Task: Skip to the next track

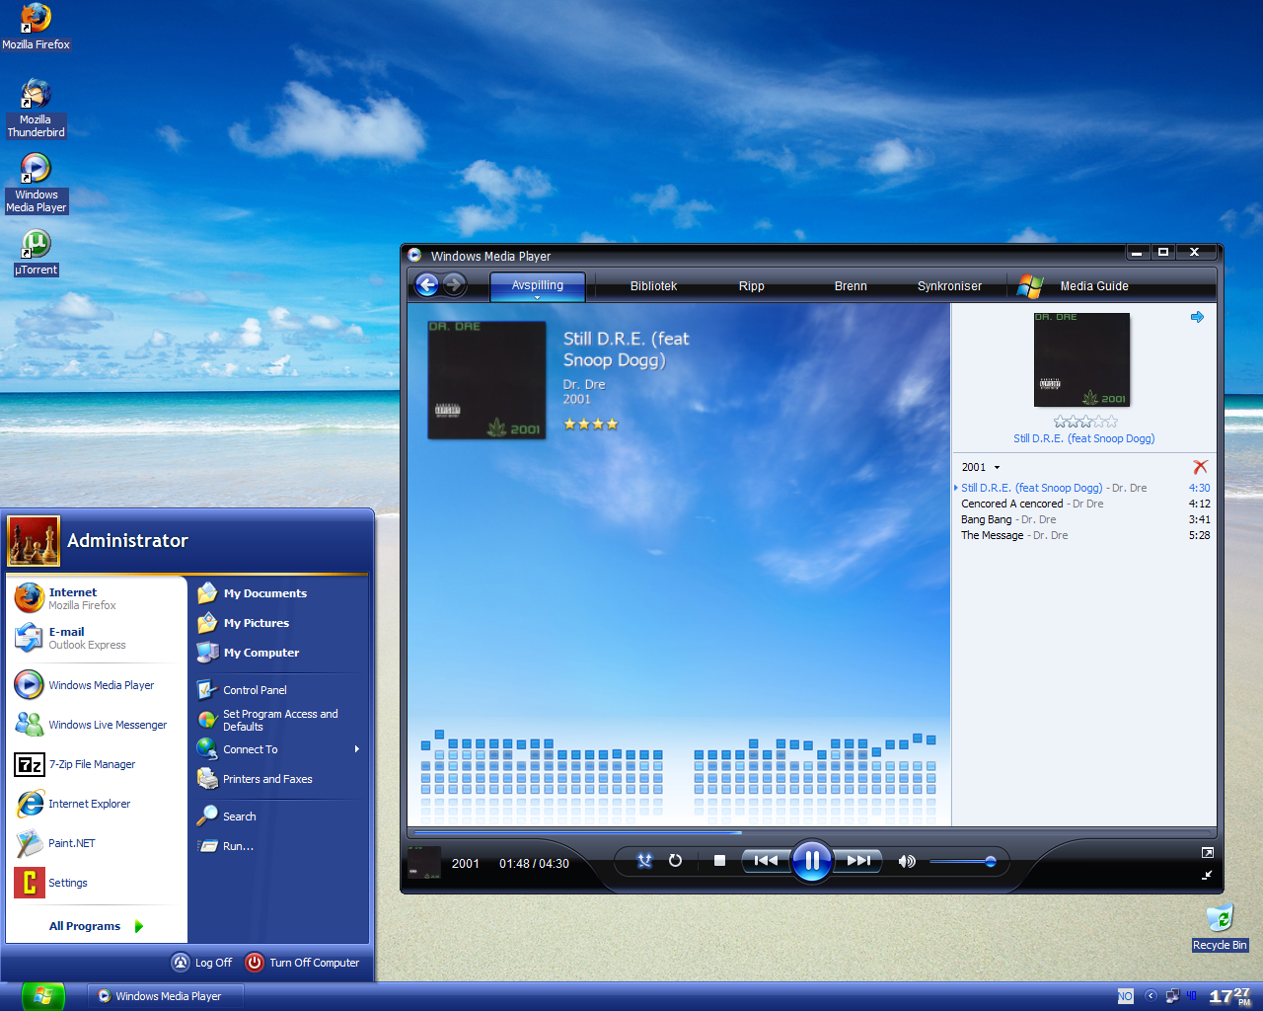Action: (x=858, y=861)
